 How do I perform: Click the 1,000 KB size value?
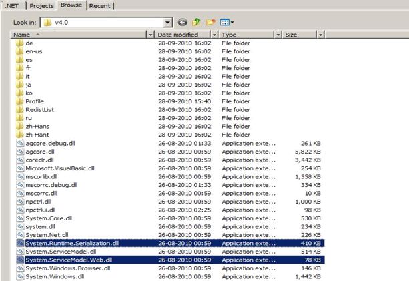coord(308,202)
